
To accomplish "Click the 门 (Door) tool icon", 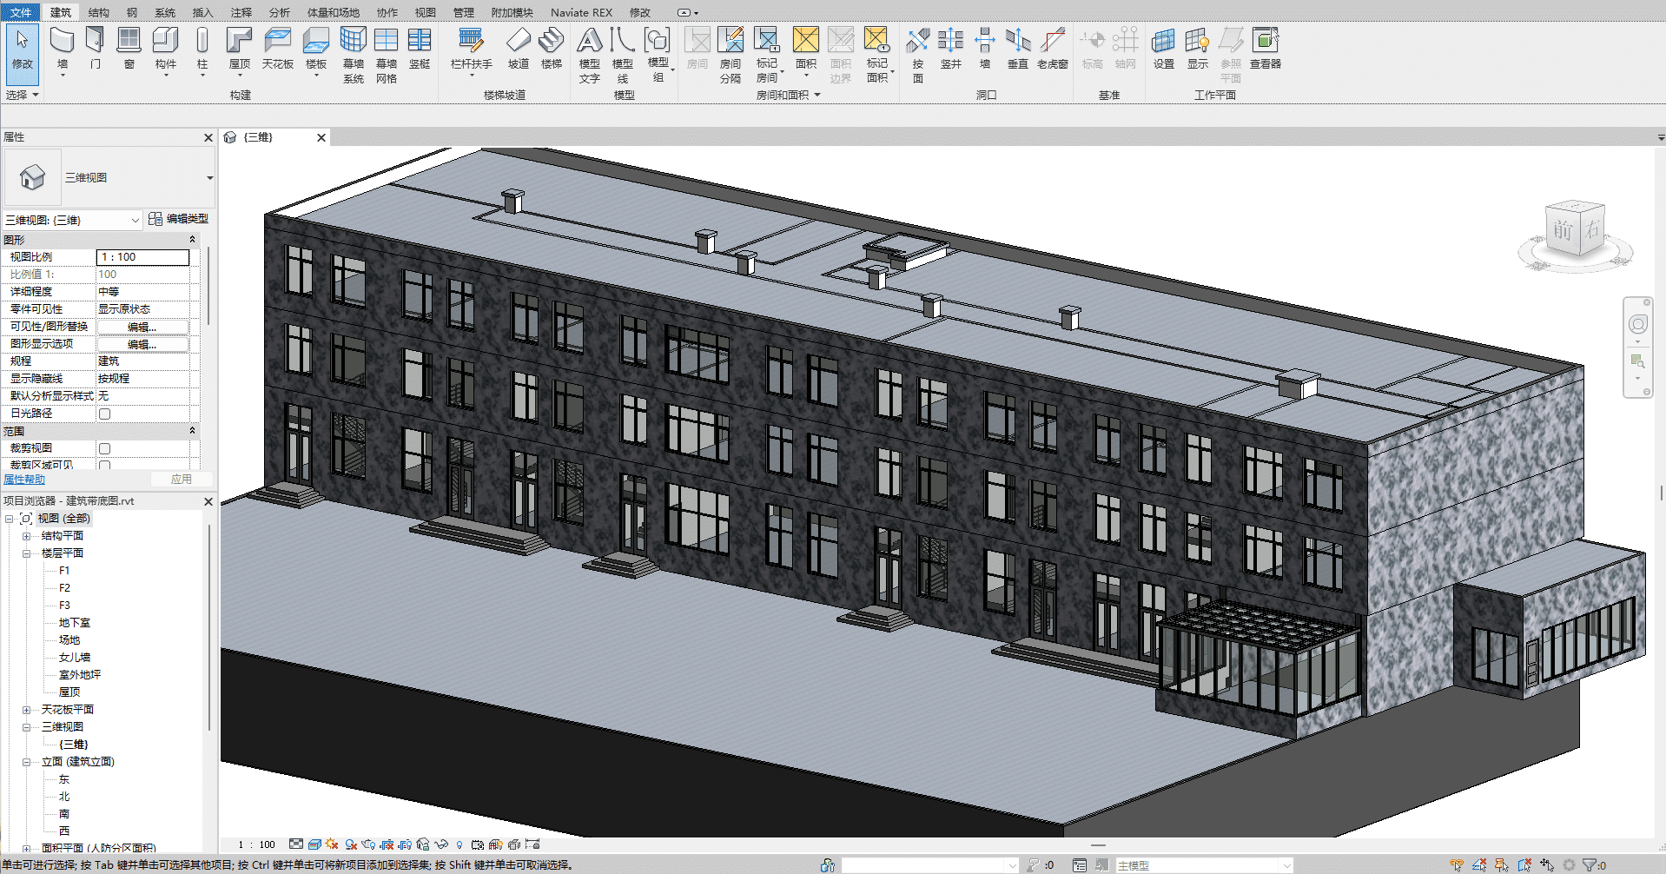I will (x=96, y=42).
